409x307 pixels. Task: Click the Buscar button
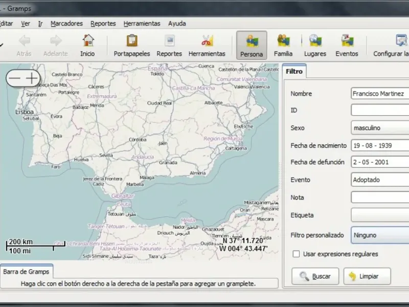(x=315, y=276)
